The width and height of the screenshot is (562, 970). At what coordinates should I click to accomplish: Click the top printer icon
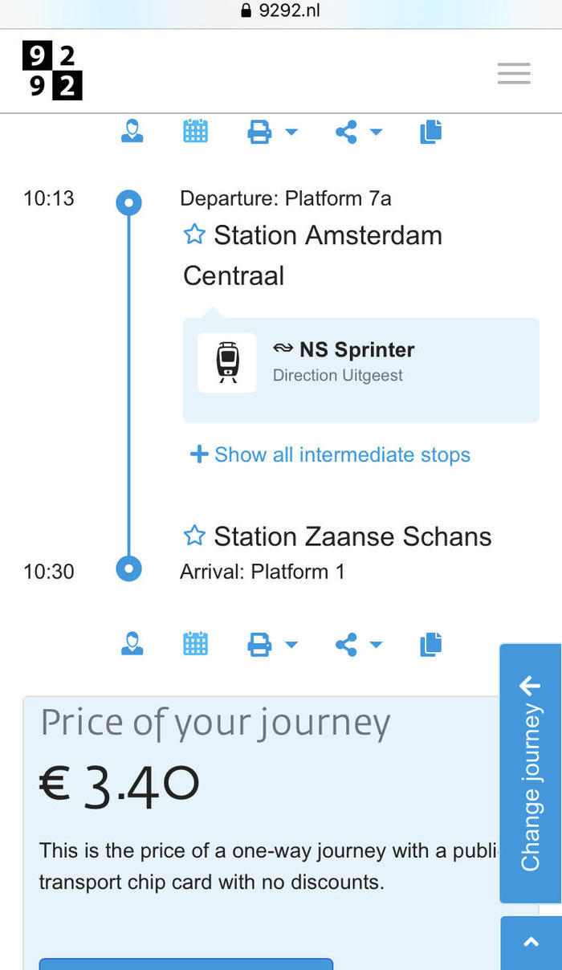tap(259, 132)
